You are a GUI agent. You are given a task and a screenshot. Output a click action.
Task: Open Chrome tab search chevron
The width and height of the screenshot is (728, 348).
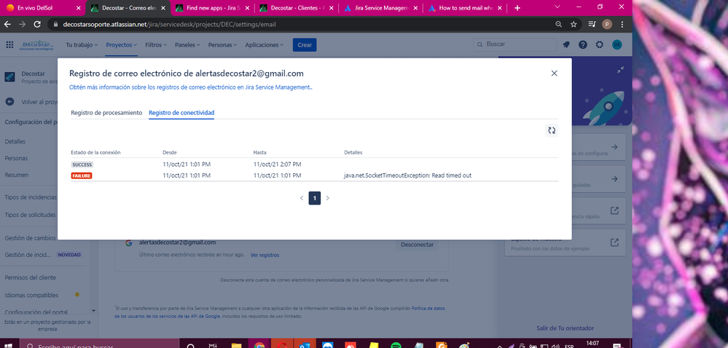coord(557,7)
